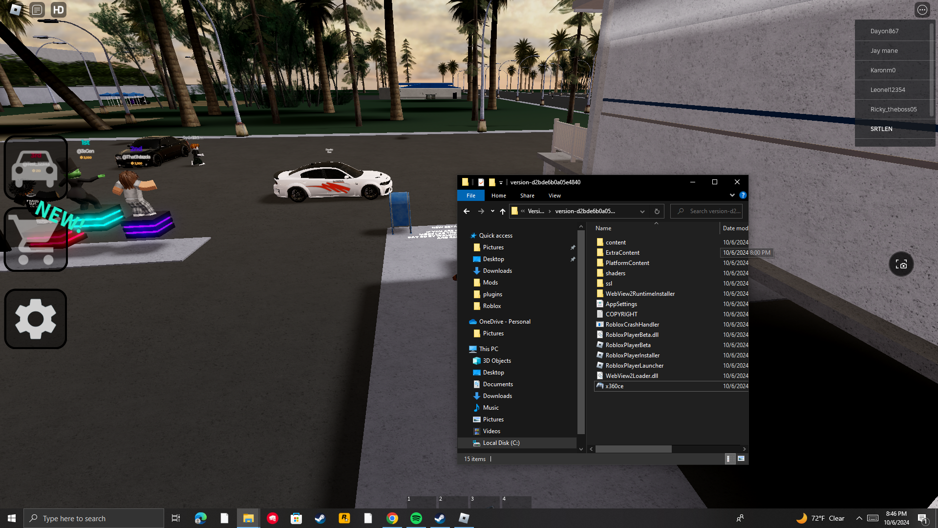Click the screenshot capture icon

pyautogui.click(x=901, y=264)
